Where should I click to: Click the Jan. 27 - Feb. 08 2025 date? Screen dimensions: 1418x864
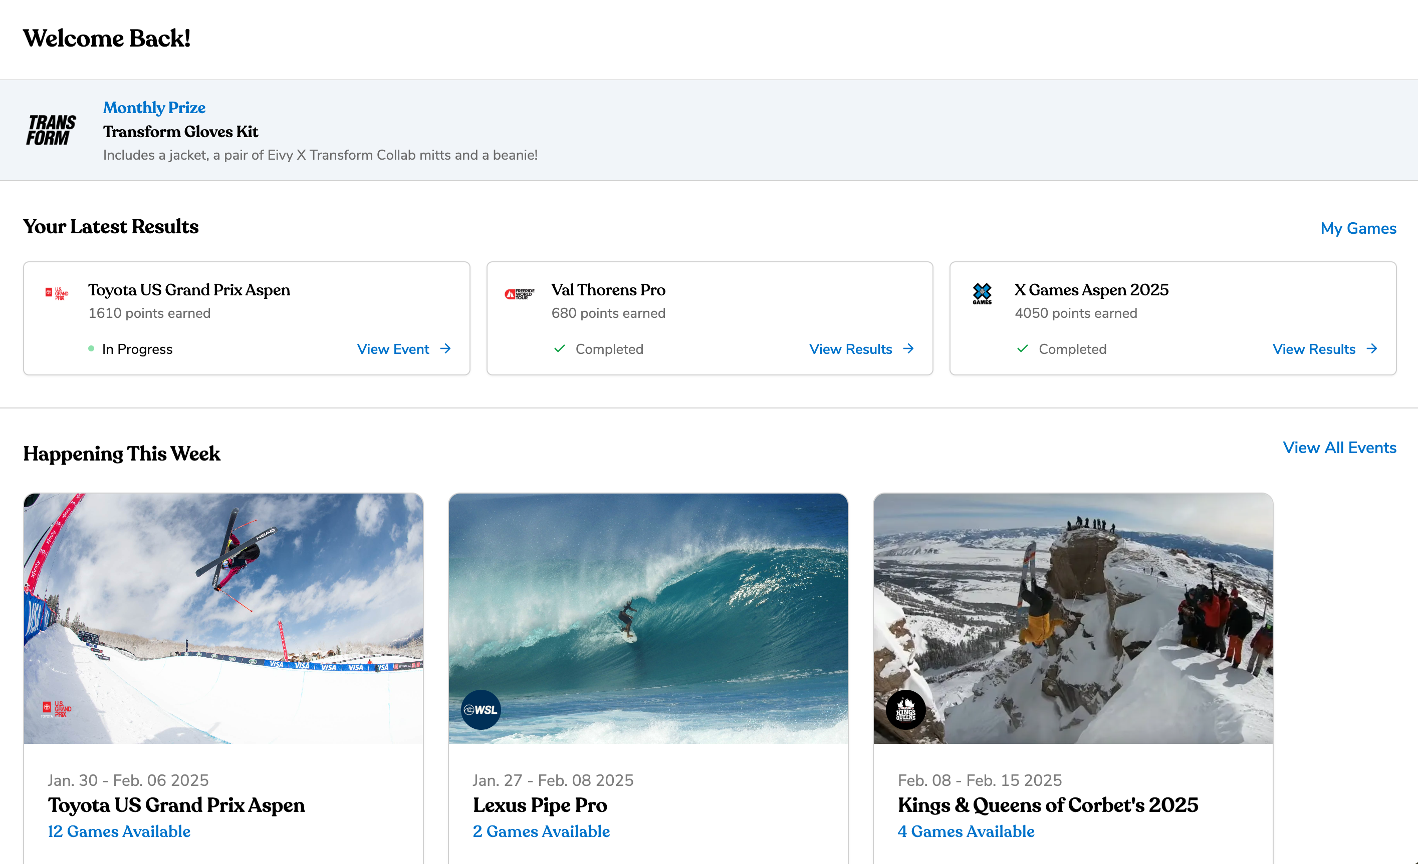coord(553,780)
